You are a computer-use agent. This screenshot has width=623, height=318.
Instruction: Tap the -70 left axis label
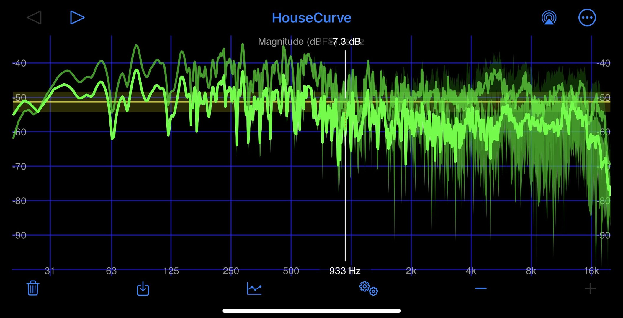19,166
